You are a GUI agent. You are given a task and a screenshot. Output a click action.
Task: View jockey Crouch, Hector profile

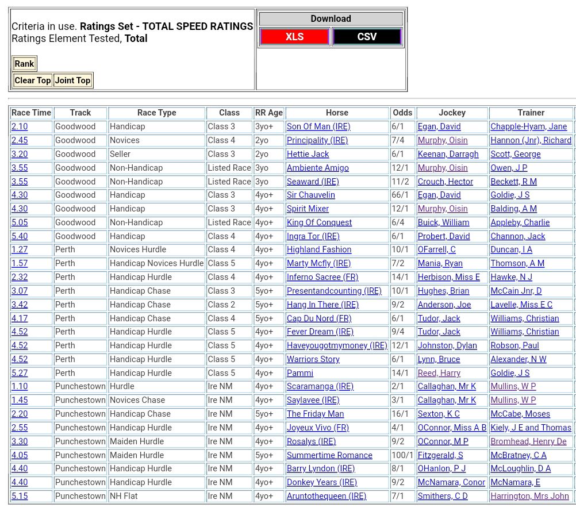click(x=445, y=182)
